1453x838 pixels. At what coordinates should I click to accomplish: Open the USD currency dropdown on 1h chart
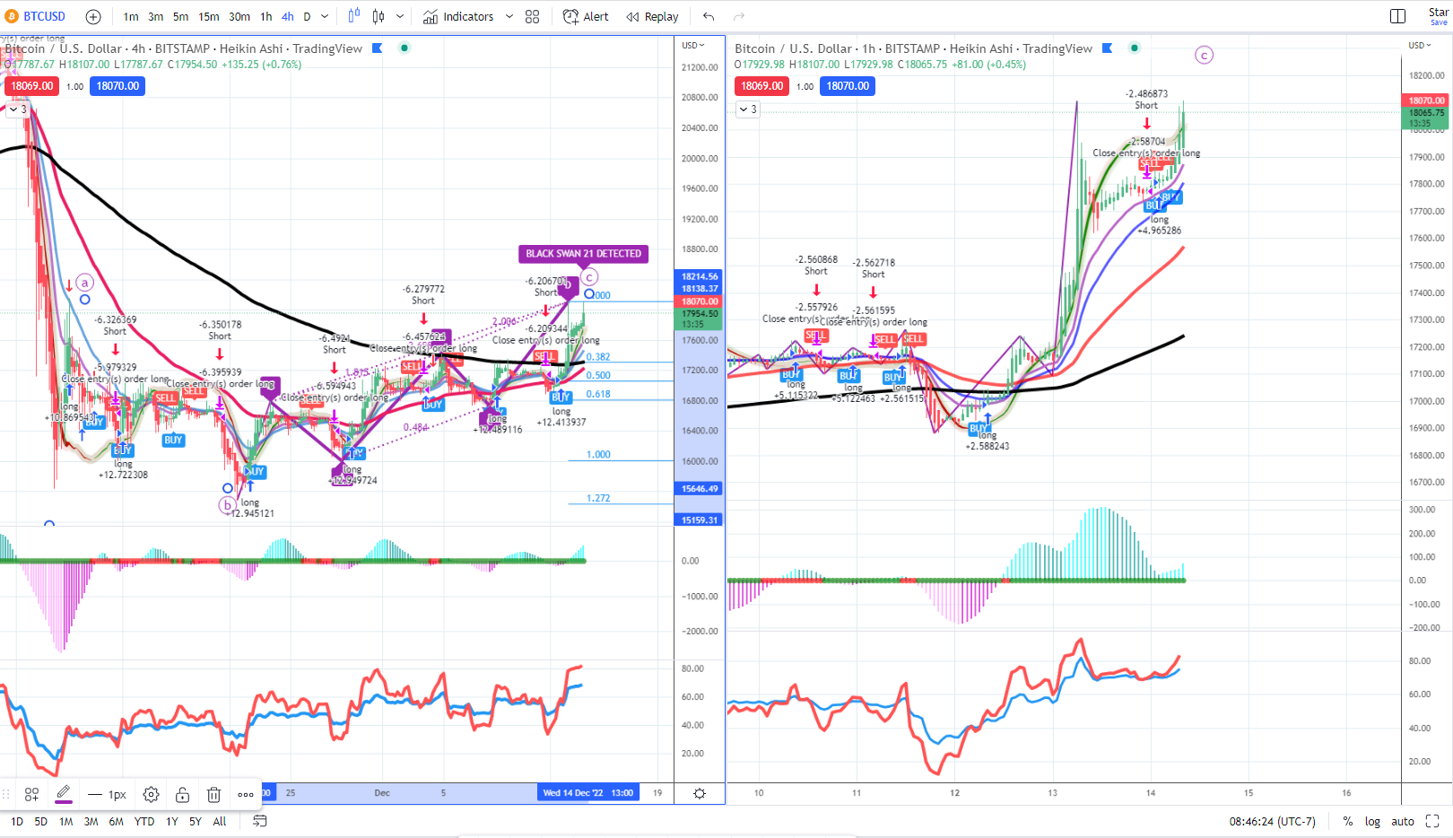pyautogui.click(x=1420, y=45)
